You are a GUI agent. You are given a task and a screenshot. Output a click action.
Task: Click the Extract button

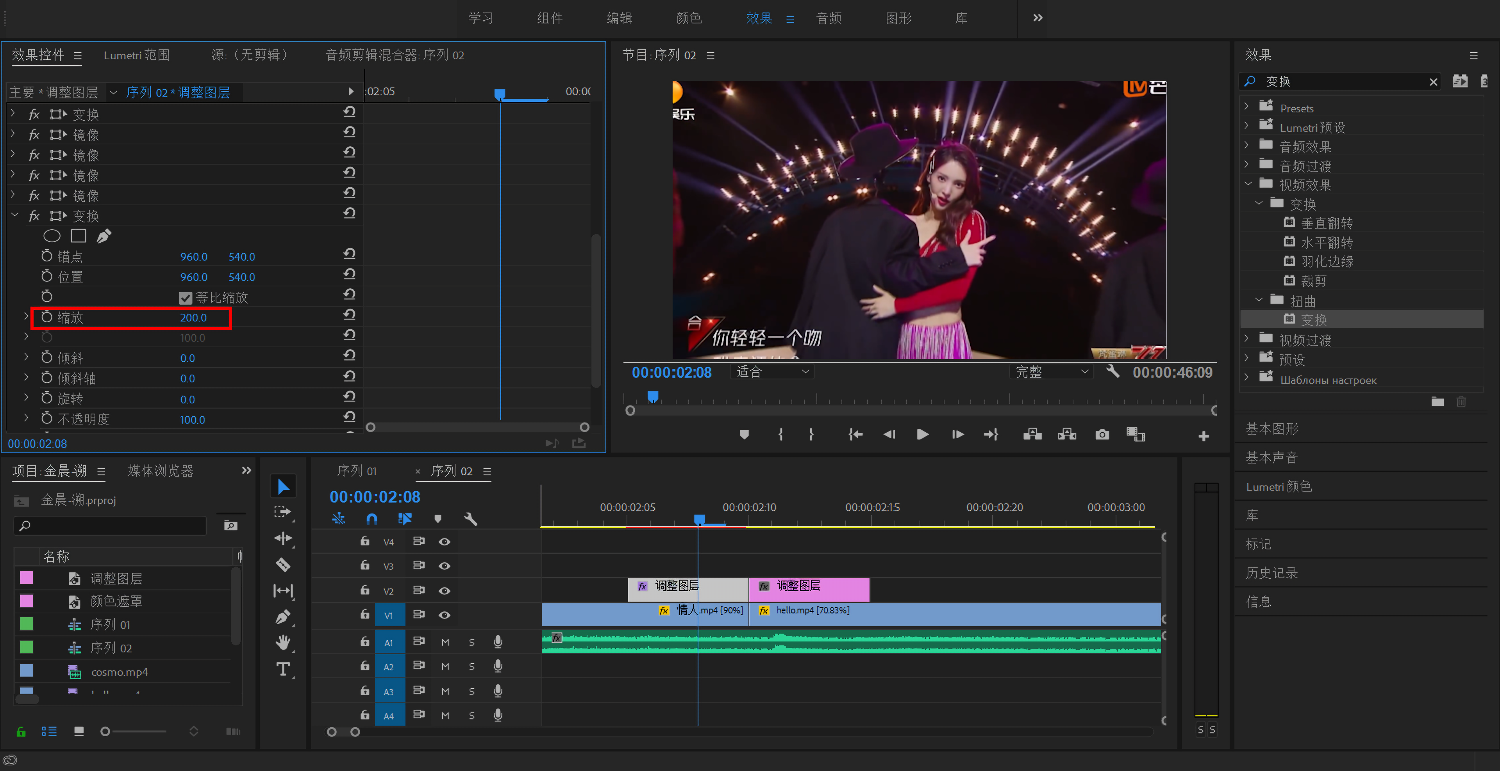point(1067,434)
